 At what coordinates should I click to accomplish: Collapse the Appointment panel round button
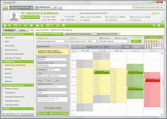point(67,46)
